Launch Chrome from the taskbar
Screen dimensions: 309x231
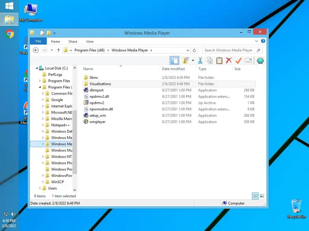coord(9,34)
